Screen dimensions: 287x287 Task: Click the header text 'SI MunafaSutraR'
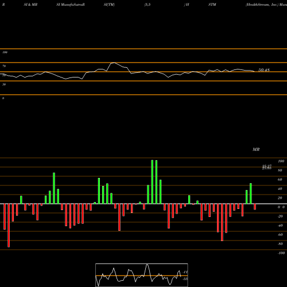click(71, 5)
